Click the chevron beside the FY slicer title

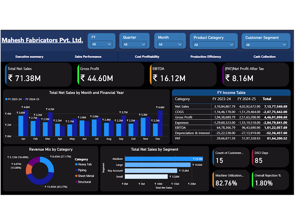110,37
